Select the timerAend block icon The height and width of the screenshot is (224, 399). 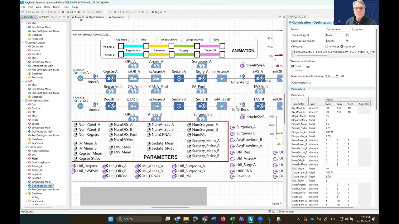click(x=242, y=77)
